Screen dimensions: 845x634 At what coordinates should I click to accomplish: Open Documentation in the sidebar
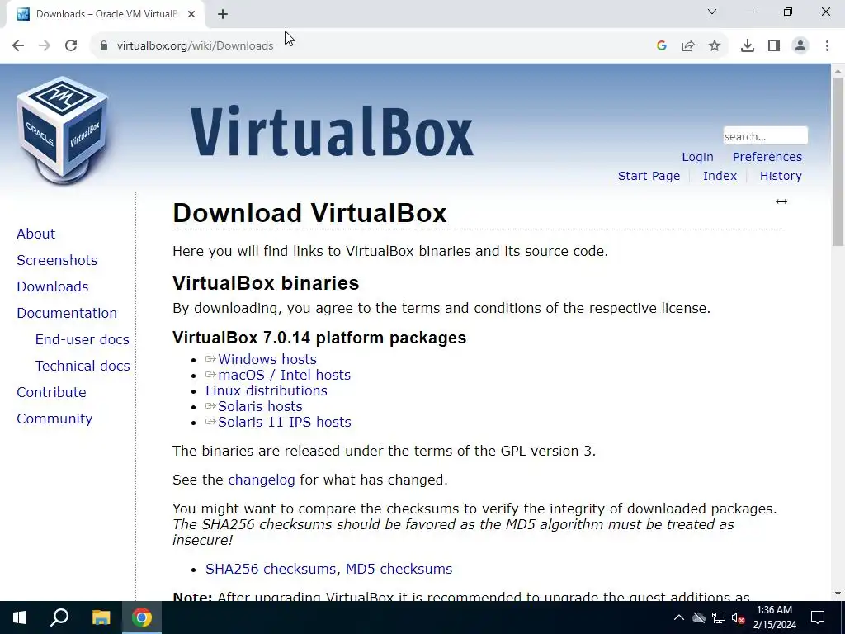67,313
